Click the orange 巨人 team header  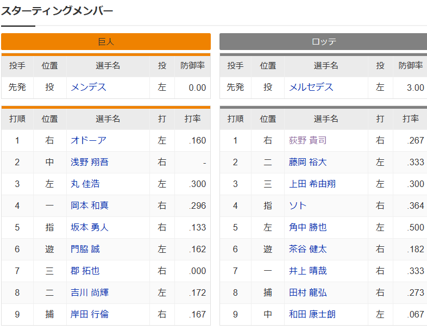[x=106, y=42]
